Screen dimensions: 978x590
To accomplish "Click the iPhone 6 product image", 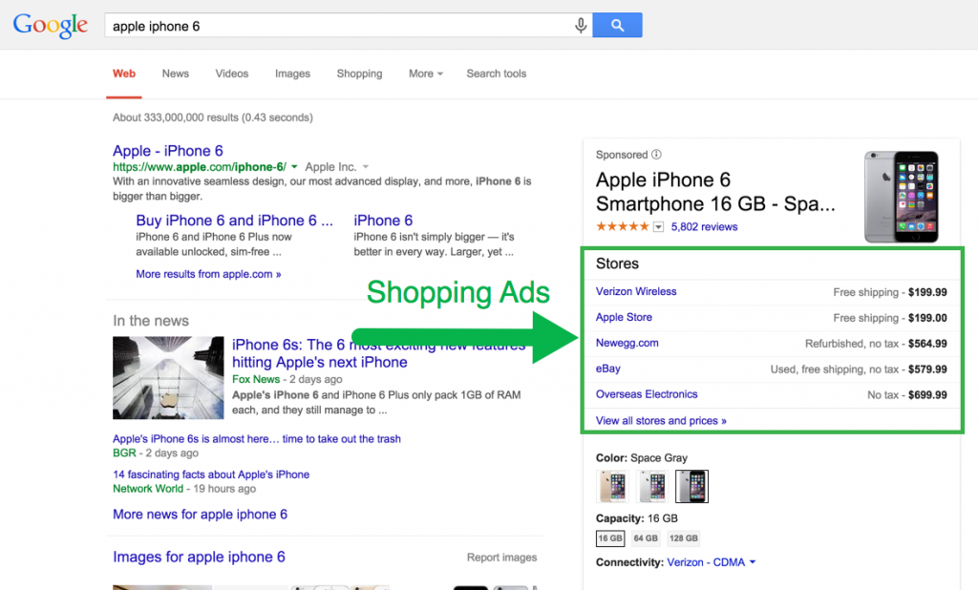I will tap(902, 197).
